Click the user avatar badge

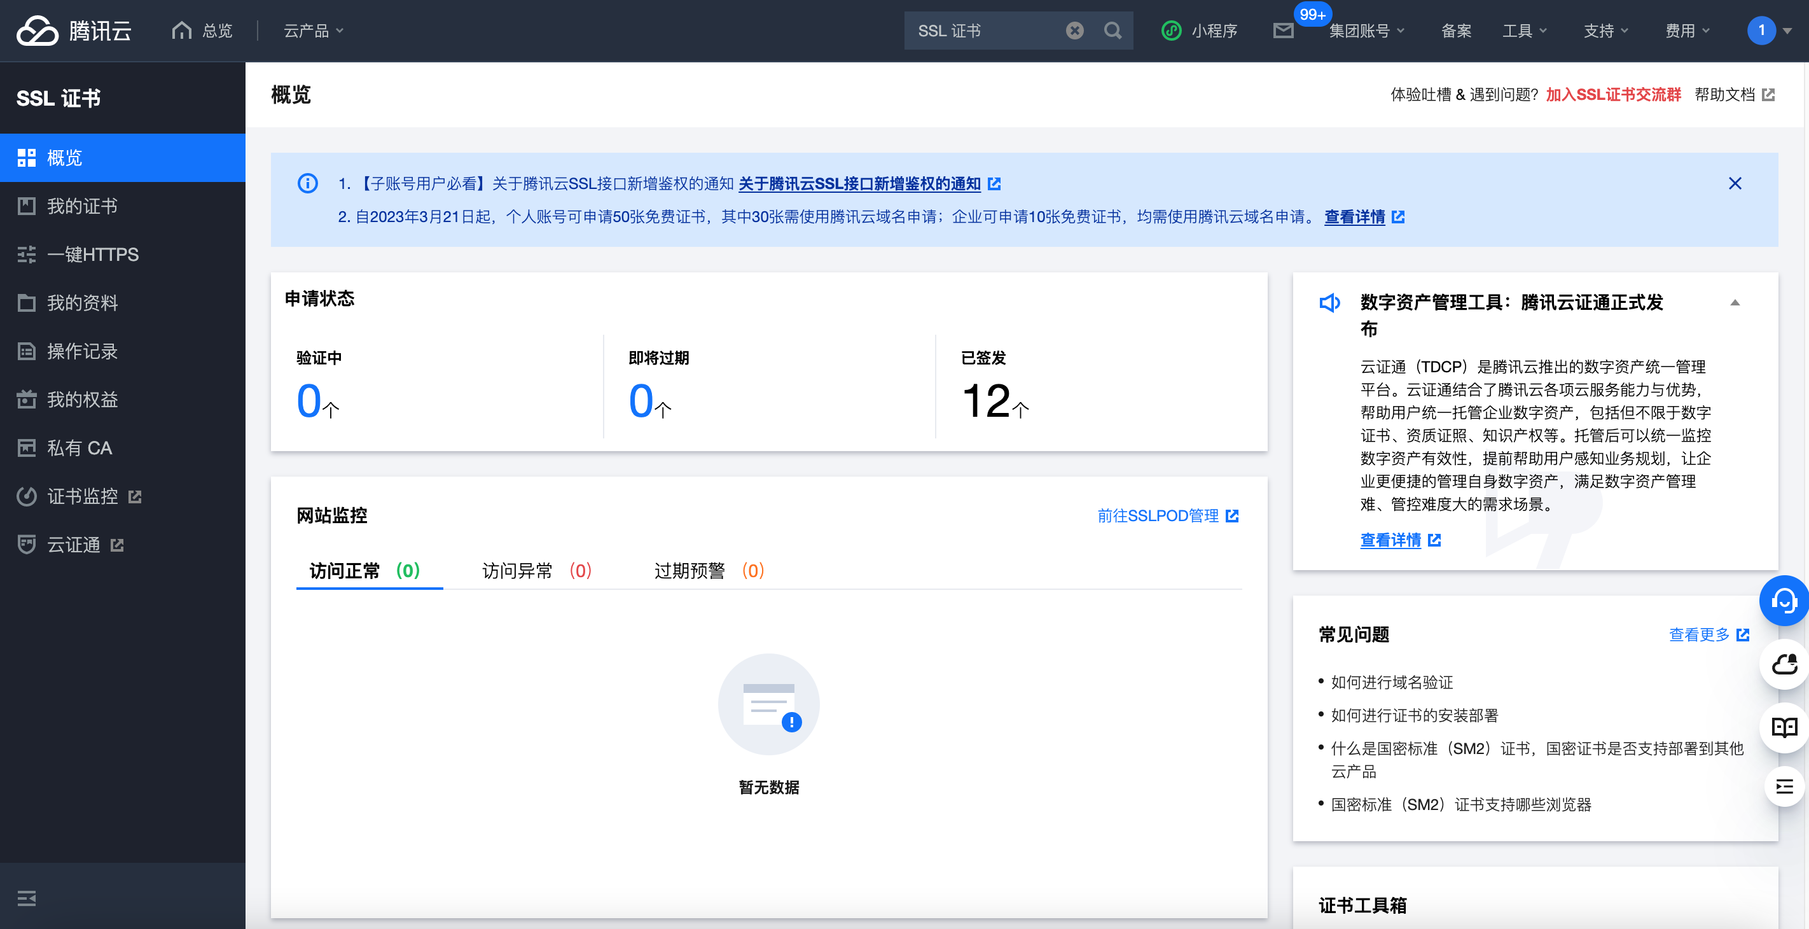[1761, 30]
